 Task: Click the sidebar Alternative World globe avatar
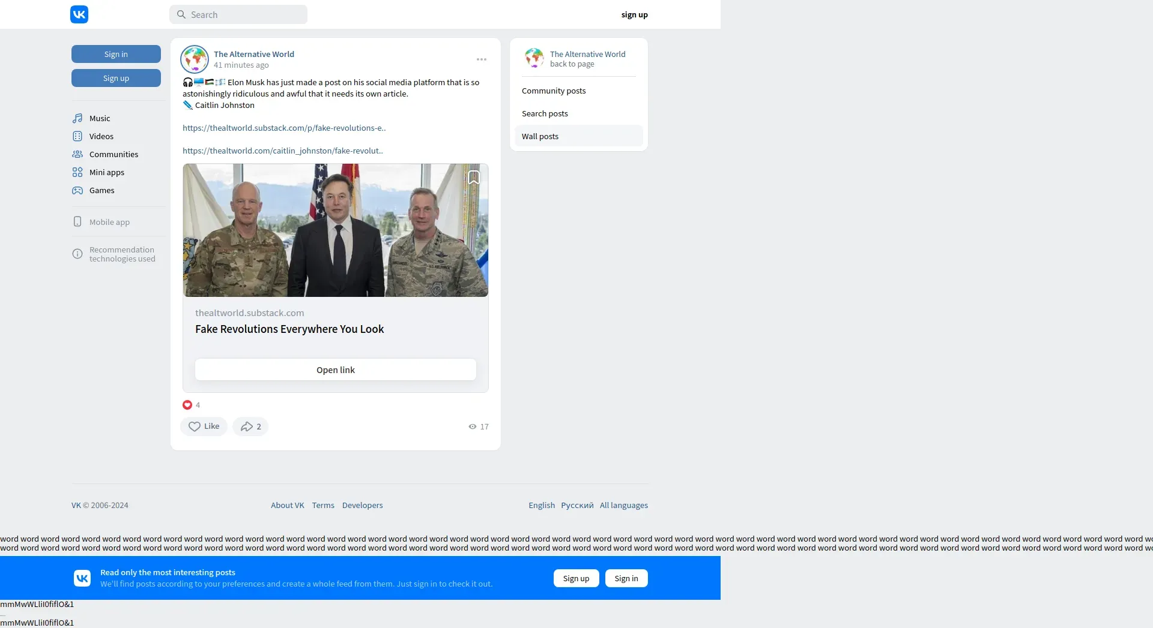tap(534, 58)
